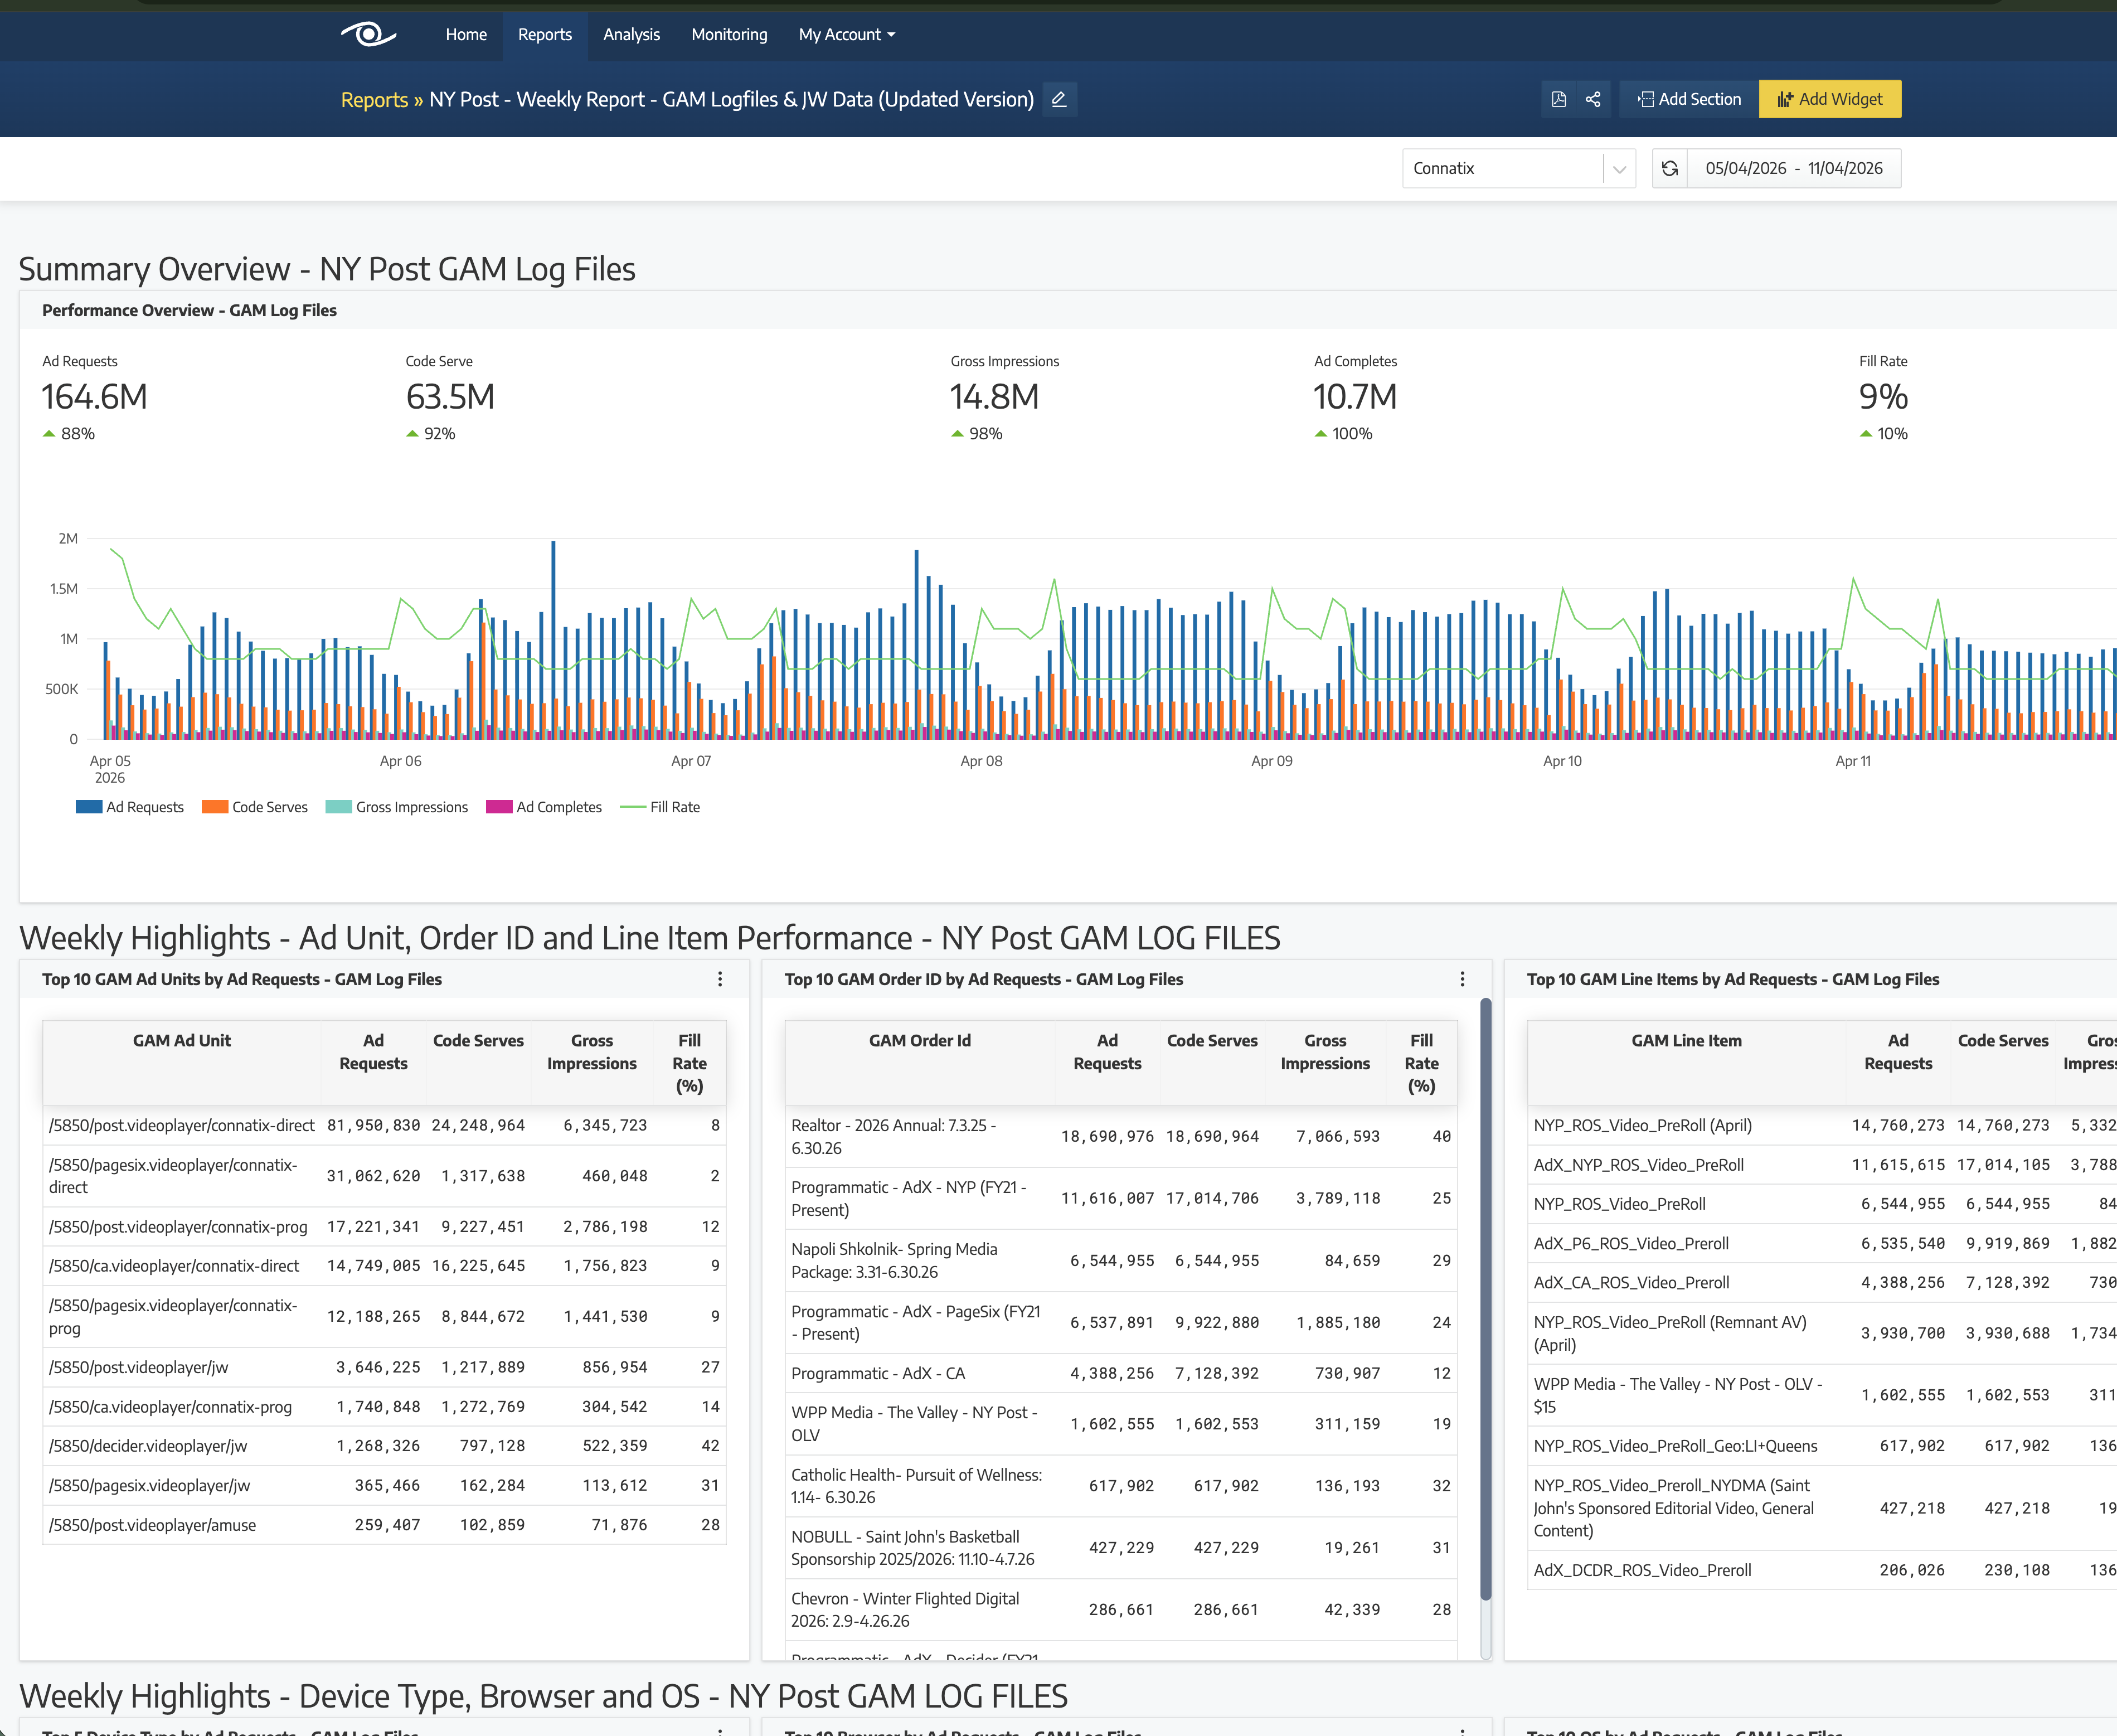2117x1736 pixels.
Task: Click Programmatic - AdX - NYP order row
Action: [x=1121, y=1199]
